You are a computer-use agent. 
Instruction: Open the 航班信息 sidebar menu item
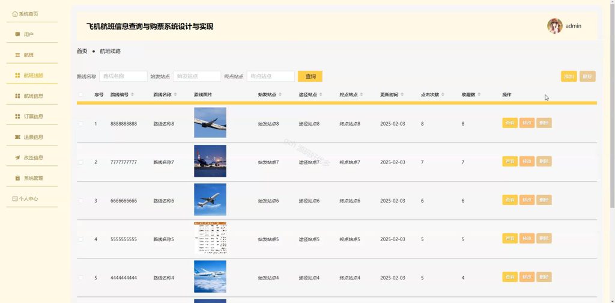point(32,96)
